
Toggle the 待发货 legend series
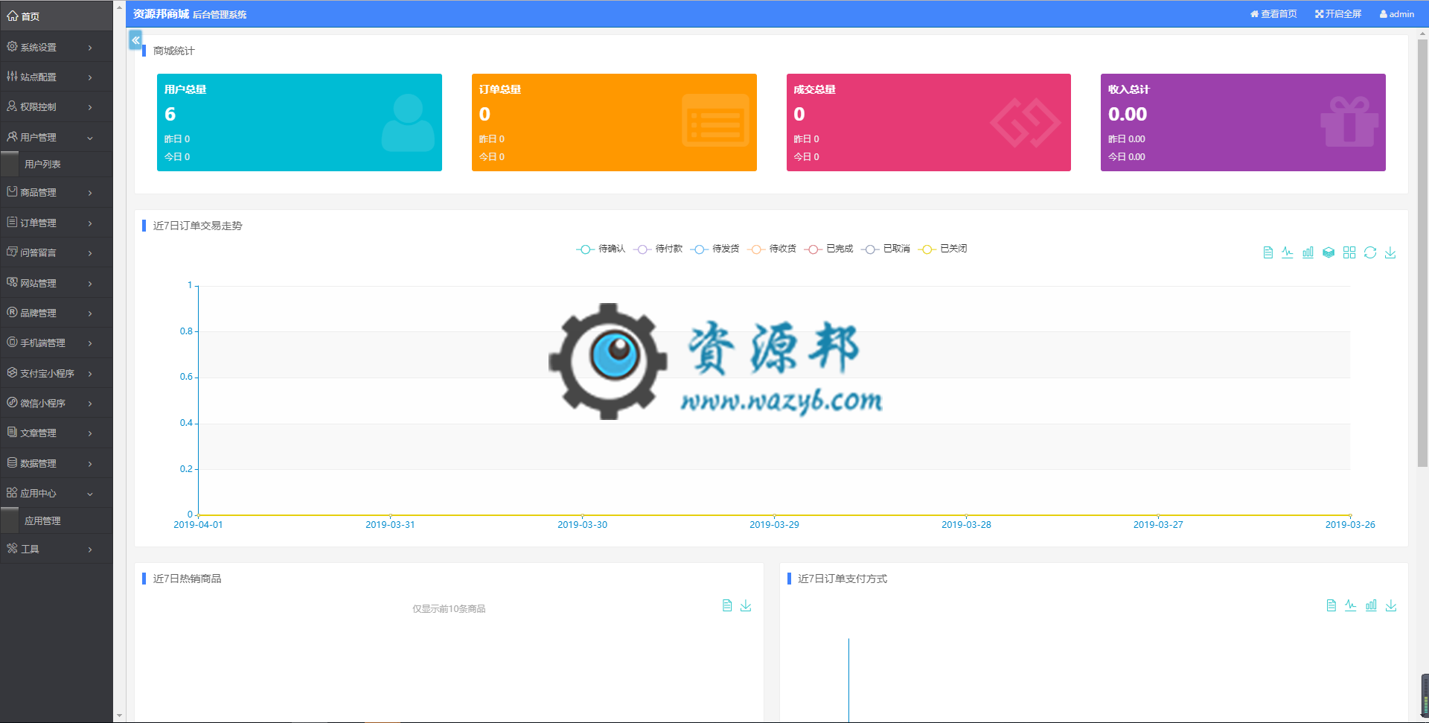pyautogui.click(x=714, y=249)
